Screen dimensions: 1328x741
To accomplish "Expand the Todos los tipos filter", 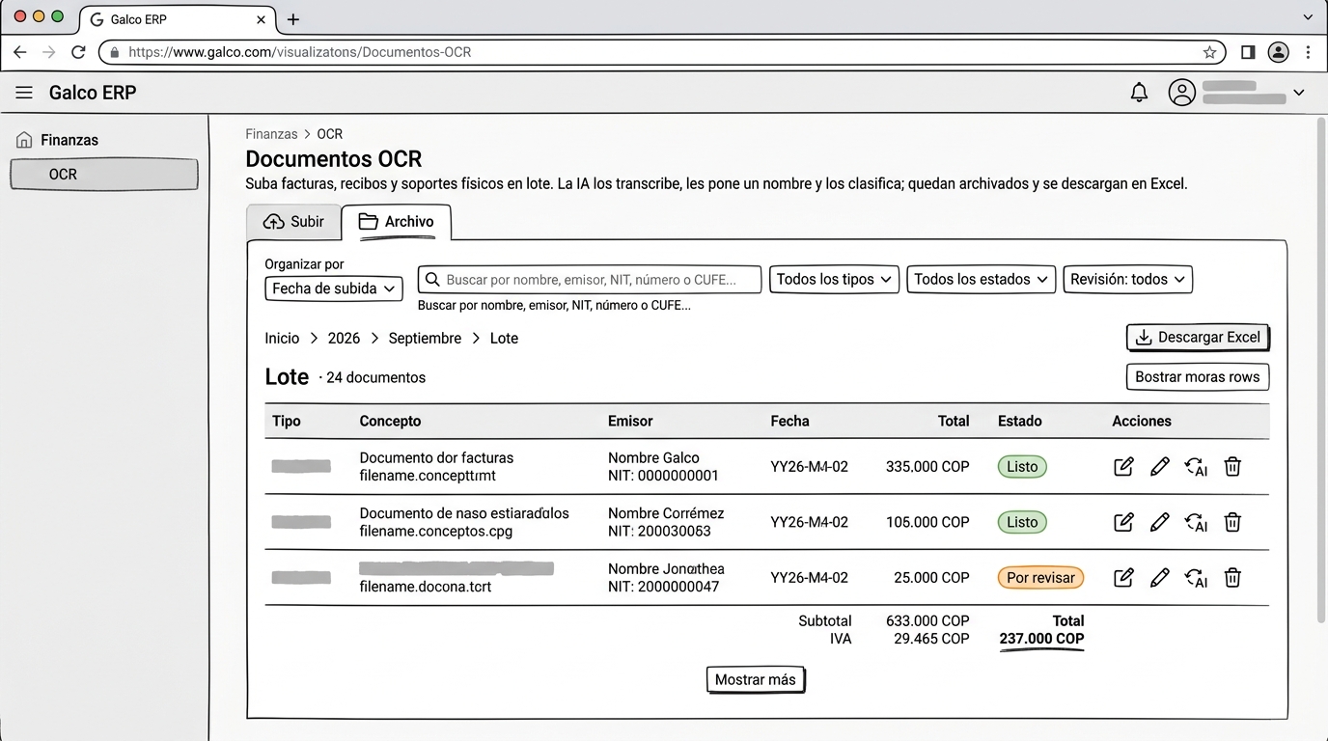I will click(834, 280).
